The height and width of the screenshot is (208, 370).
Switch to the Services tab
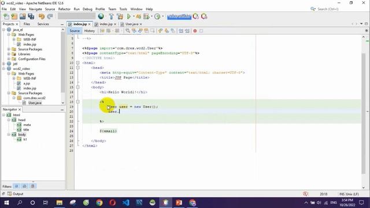point(43,24)
